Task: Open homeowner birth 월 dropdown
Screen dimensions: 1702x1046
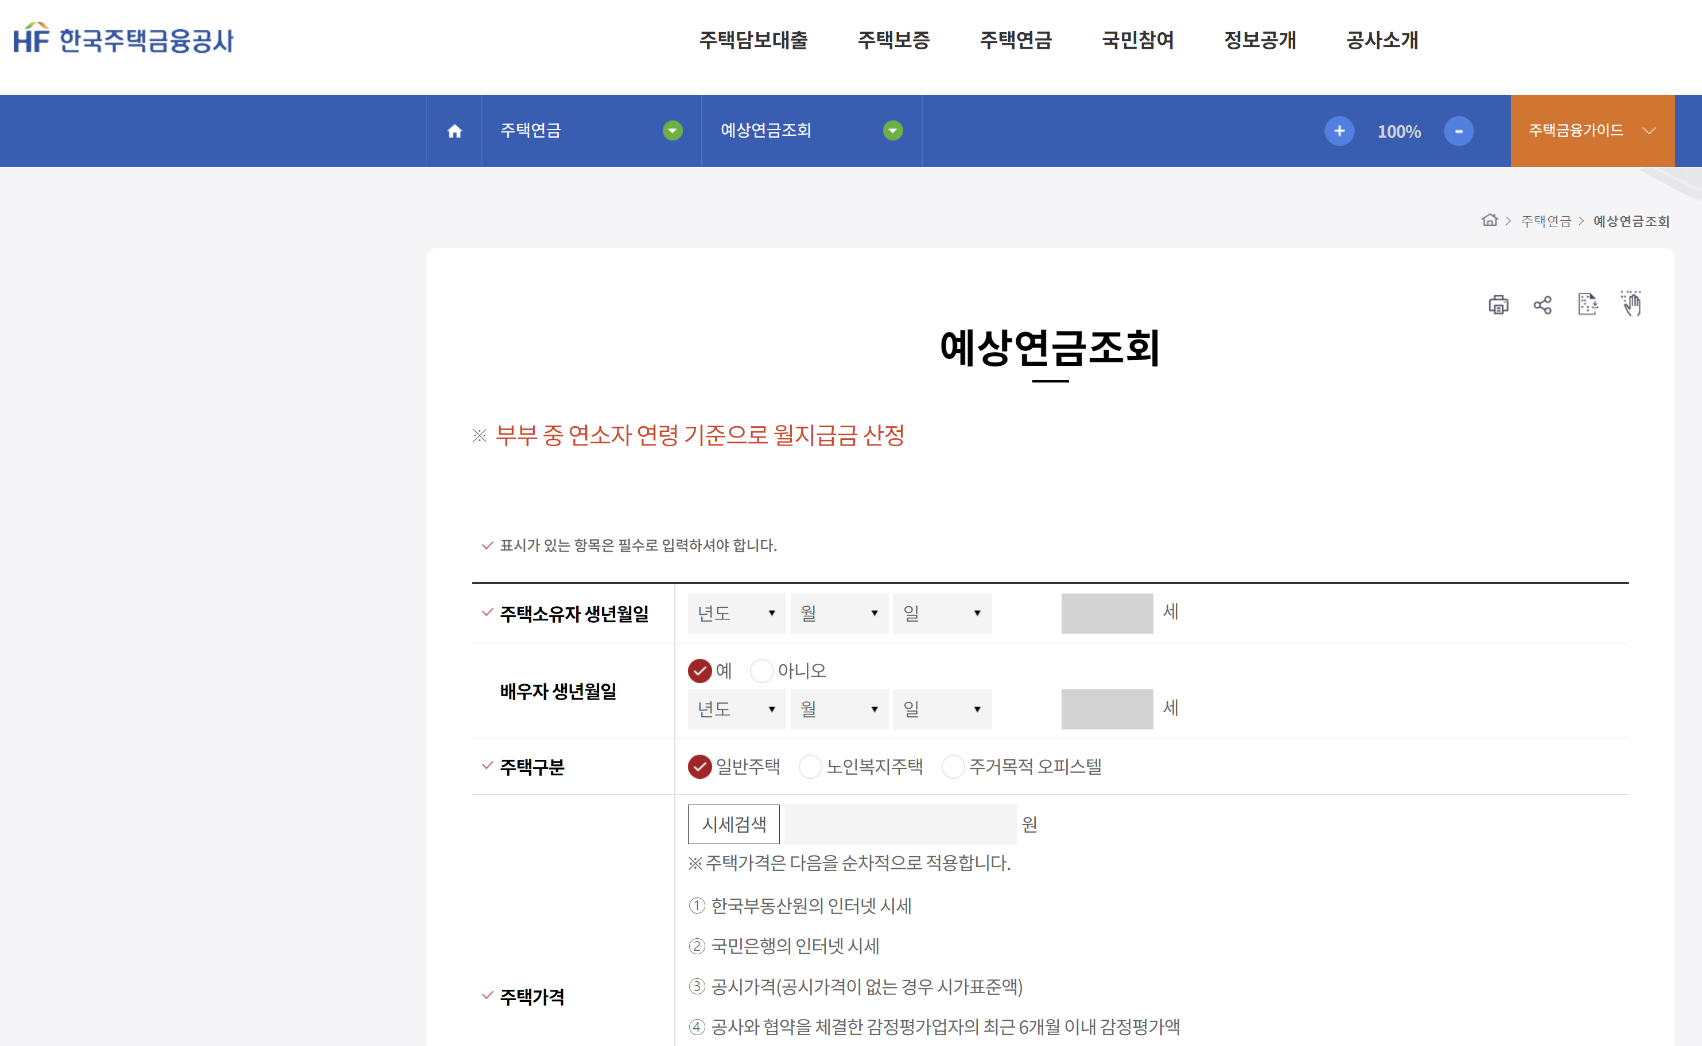Action: pyautogui.click(x=840, y=614)
